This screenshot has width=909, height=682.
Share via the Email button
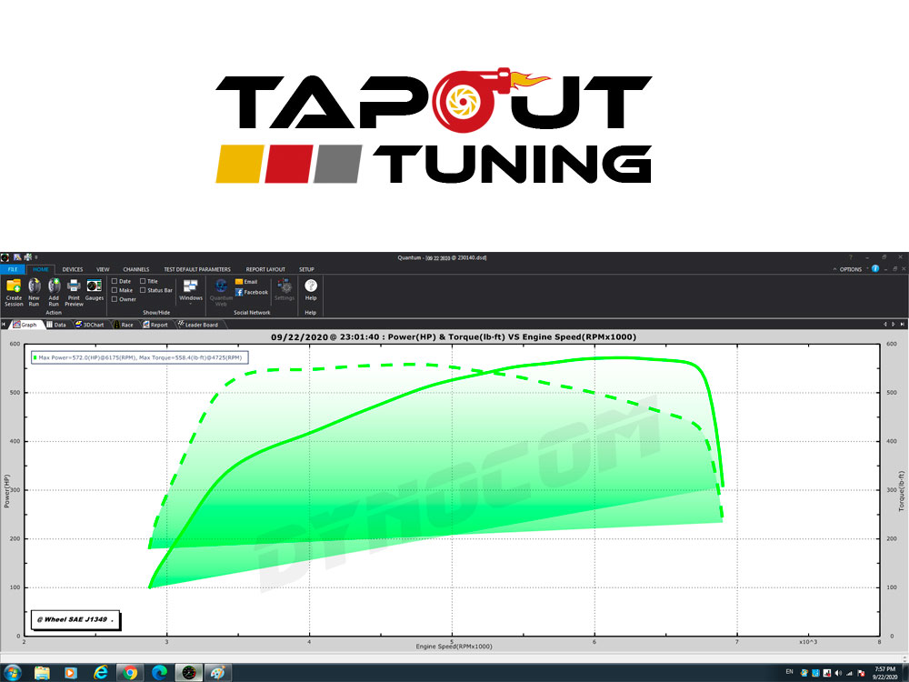coord(246,282)
